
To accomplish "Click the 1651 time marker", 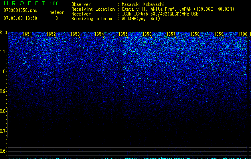I will [27, 34].
